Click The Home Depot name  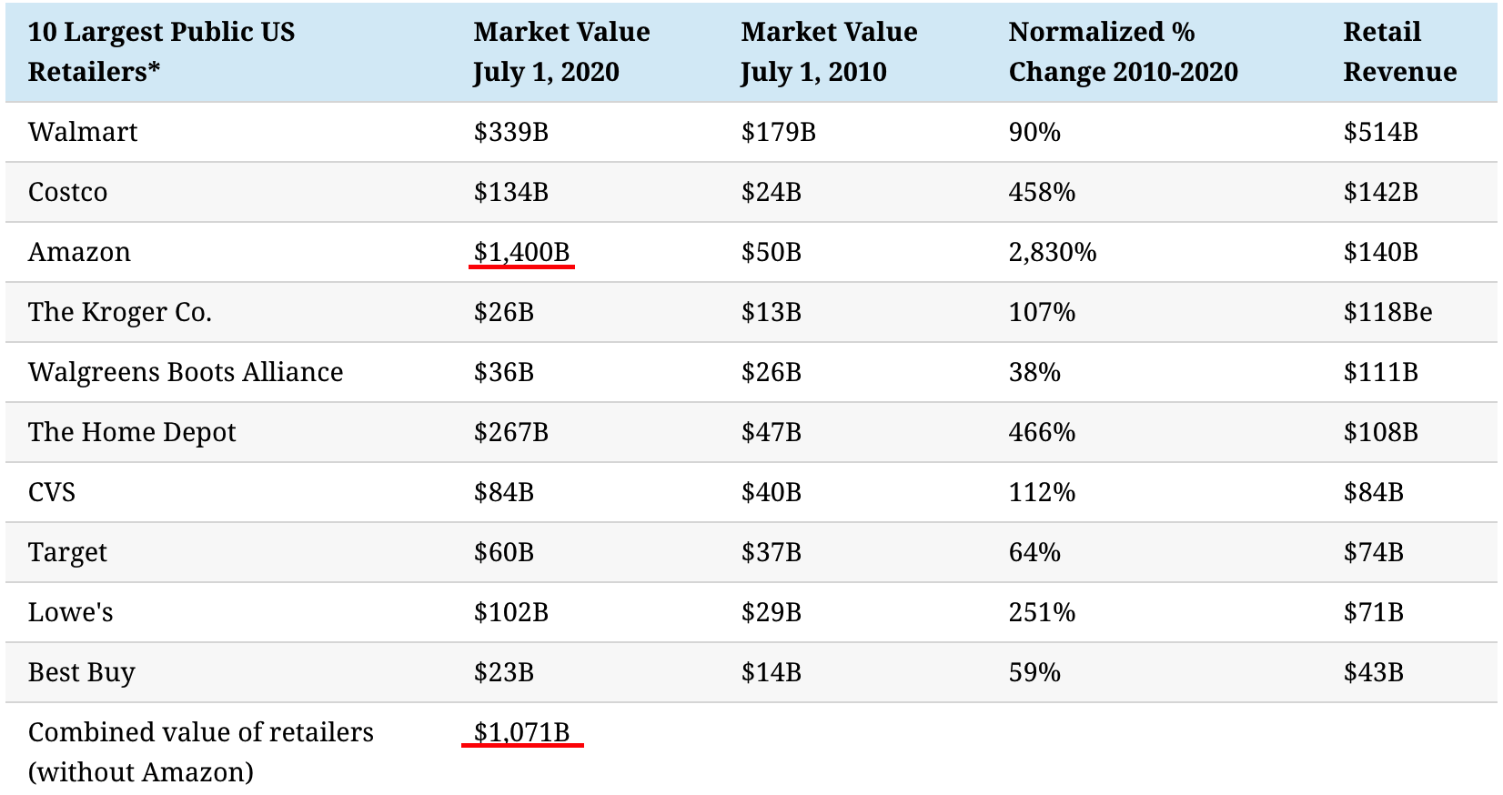[132, 432]
